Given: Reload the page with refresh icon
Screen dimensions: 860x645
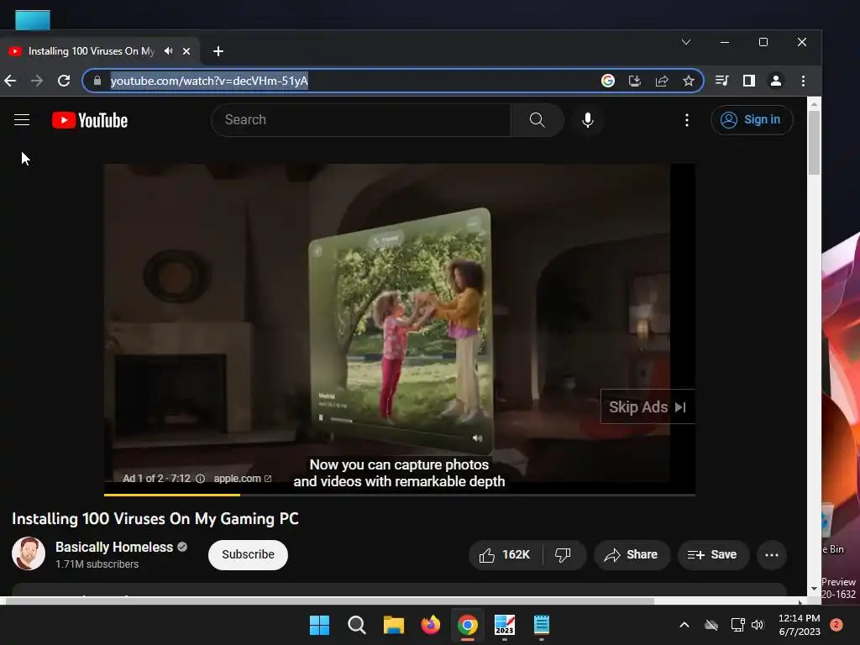Looking at the screenshot, I should coord(64,81).
